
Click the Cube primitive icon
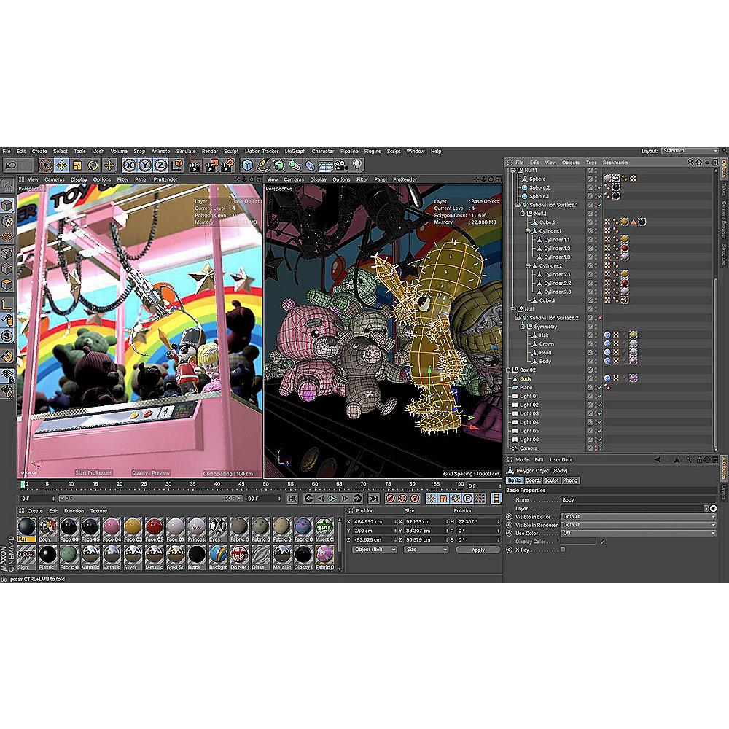point(248,165)
